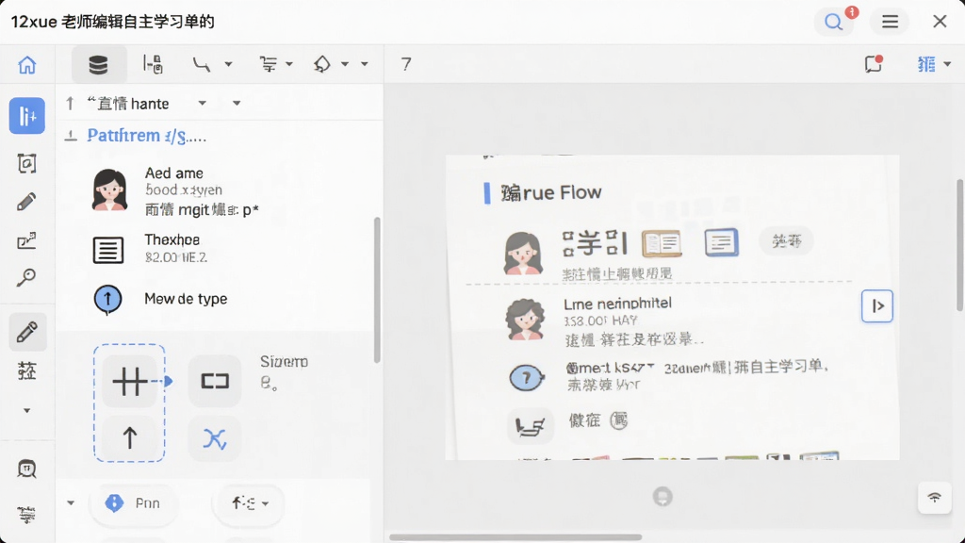Select the blue highlighted sidebar column tool
This screenshot has width=965, height=543.
point(27,116)
